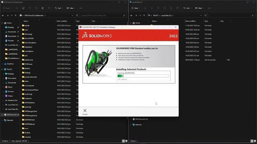Click Rename icon in DVD Drive window toolbar

36,8
